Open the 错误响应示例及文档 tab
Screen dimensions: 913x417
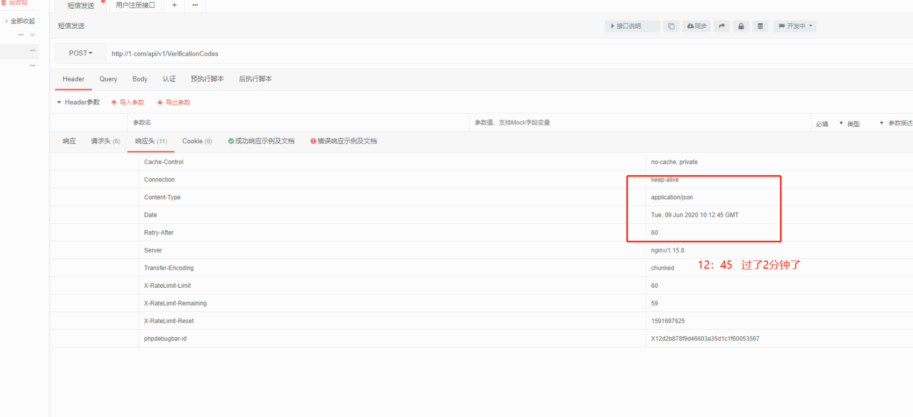point(343,141)
